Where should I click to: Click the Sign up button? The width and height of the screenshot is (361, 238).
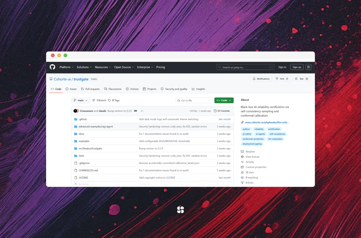click(x=297, y=67)
